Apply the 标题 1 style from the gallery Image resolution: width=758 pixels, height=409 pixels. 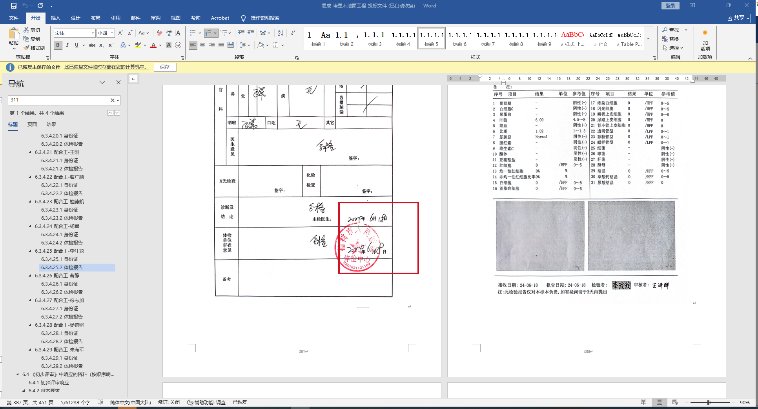[318, 38]
